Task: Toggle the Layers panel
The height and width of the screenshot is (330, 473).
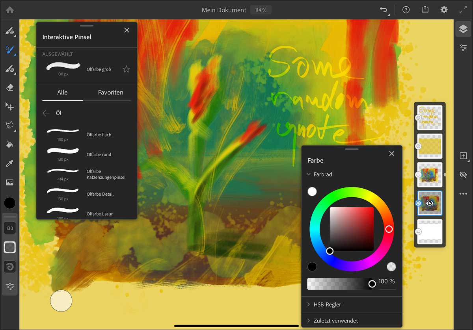Action: coord(463,29)
